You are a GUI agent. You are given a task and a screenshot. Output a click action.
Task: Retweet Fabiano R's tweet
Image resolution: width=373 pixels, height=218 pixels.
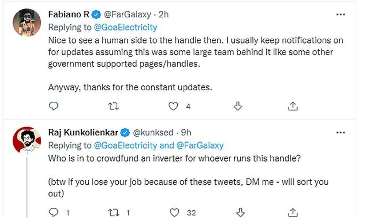tap(113, 107)
